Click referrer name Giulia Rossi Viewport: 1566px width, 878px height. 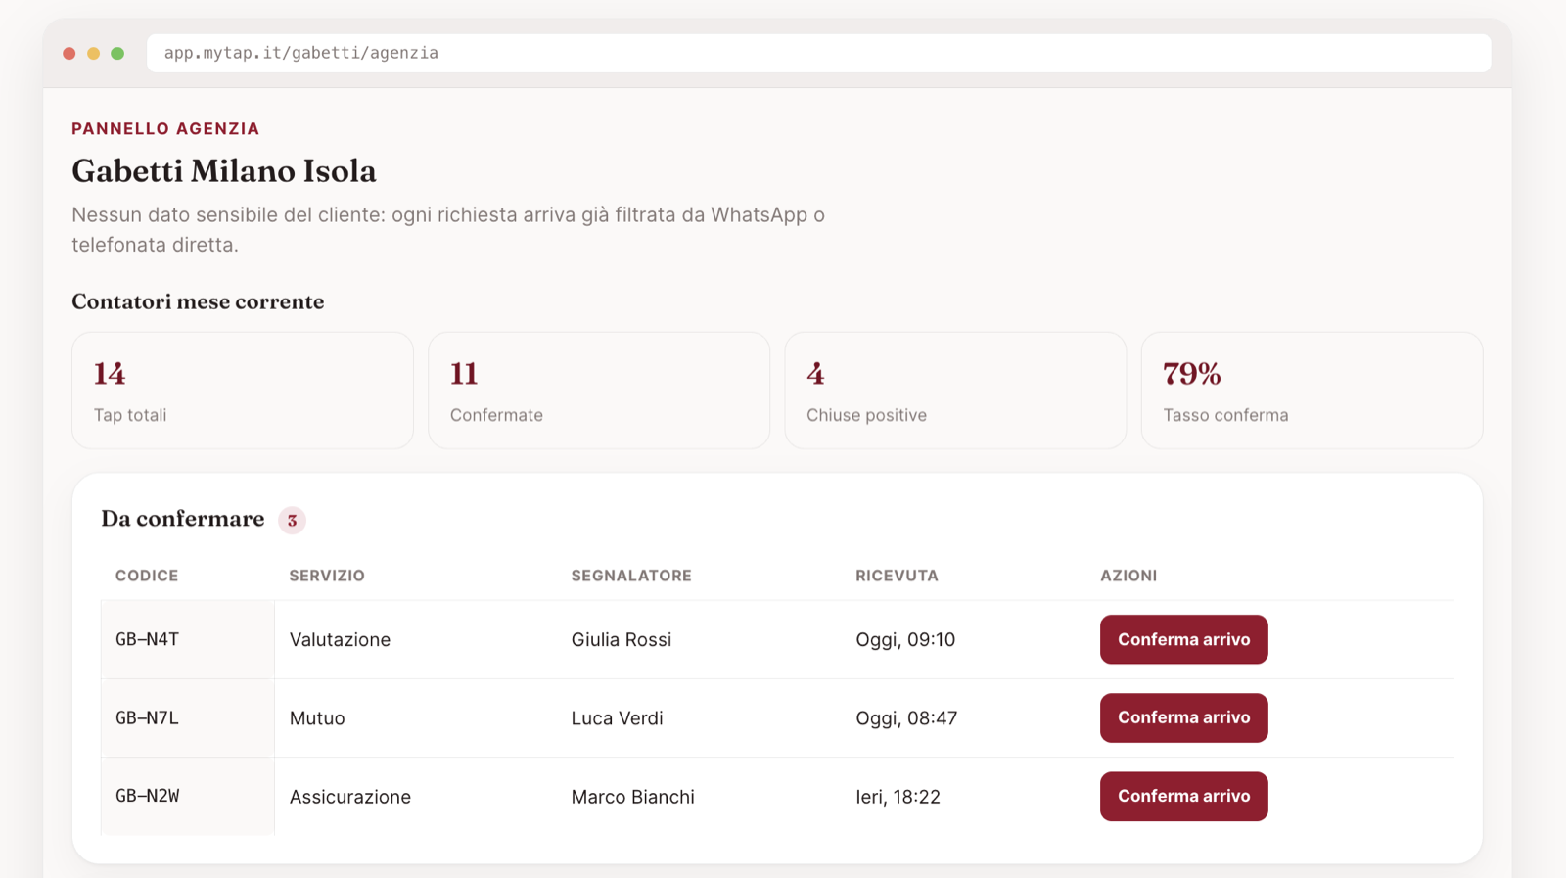622,640
